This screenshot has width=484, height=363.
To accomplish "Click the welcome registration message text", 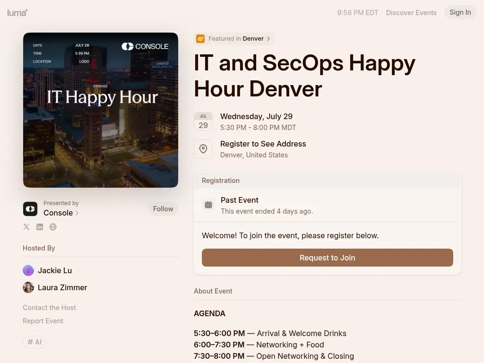I will point(290,235).
